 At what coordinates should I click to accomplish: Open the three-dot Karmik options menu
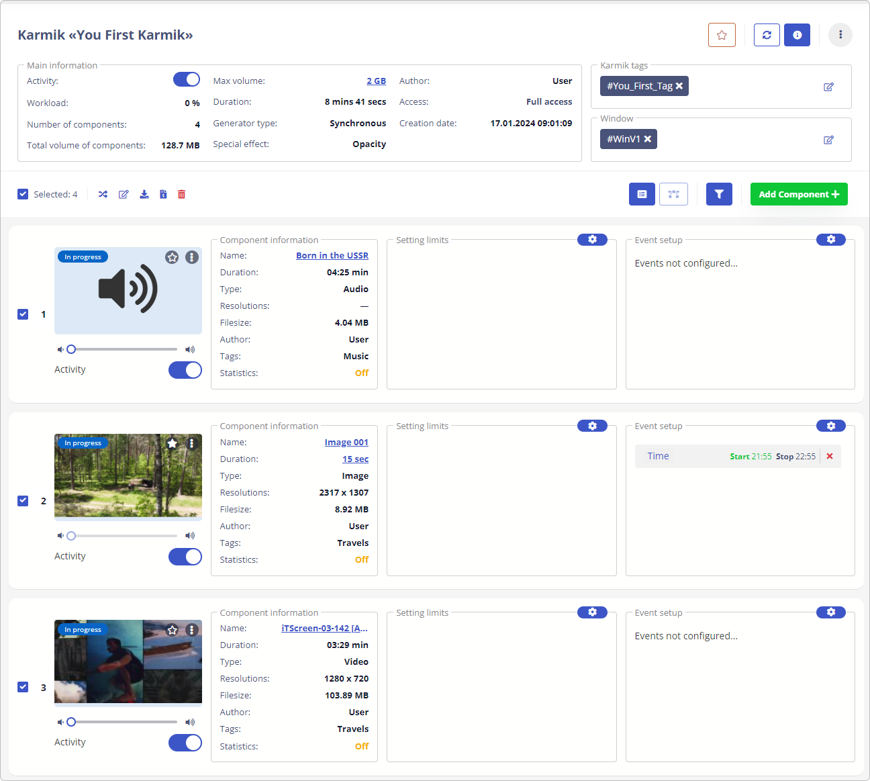pyautogui.click(x=840, y=35)
